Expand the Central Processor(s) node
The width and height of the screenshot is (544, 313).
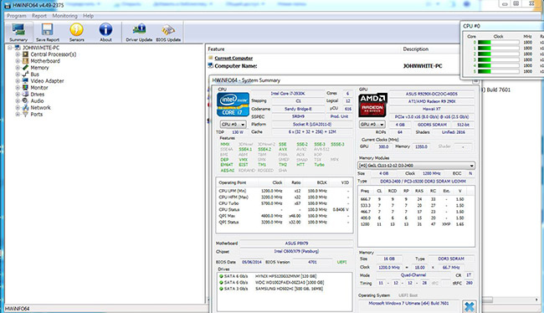[x=18, y=54]
